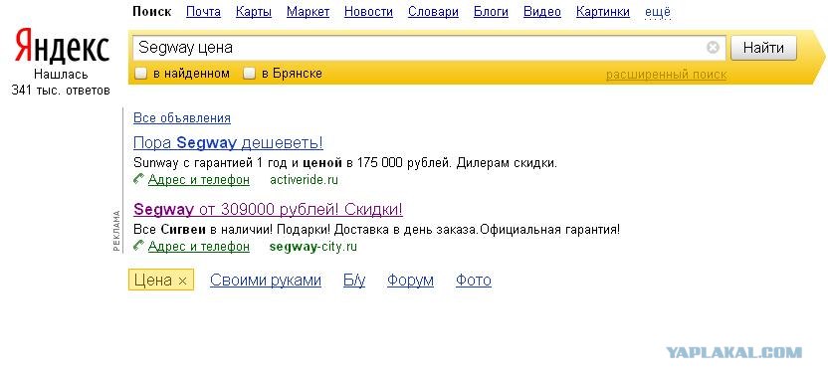828x382 pixels.
Task: Click phone icon beside segway-city.ru address link
Action: coord(139,246)
